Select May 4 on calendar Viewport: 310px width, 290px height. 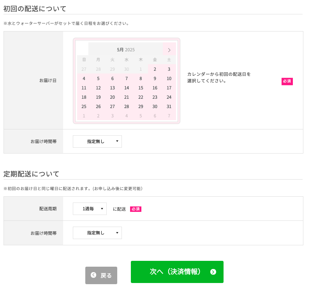click(x=84, y=79)
